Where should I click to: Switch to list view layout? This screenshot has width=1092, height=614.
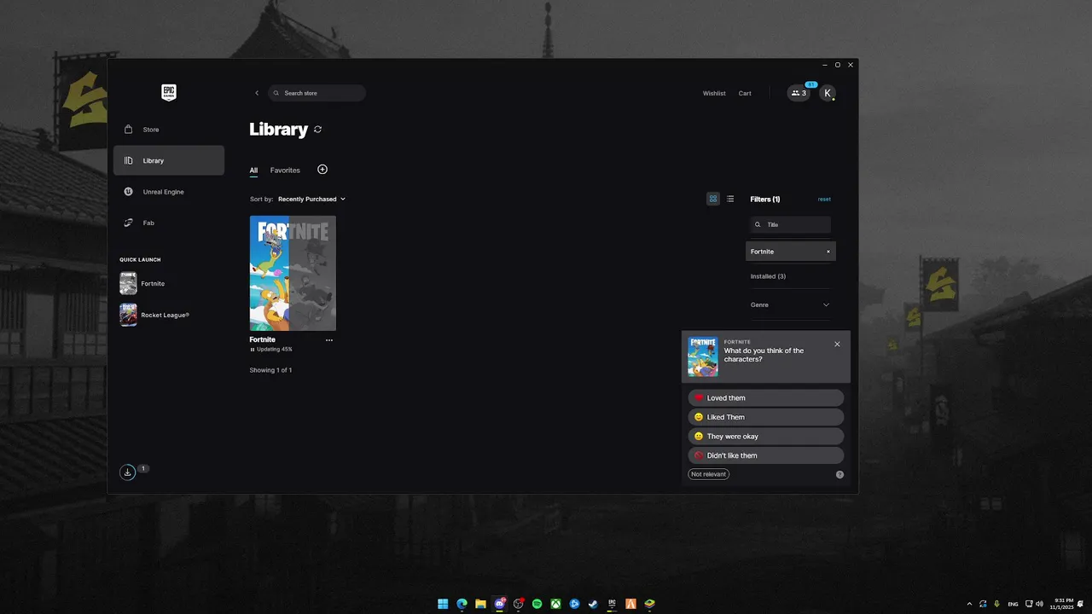pyautogui.click(x=730, y=199)
